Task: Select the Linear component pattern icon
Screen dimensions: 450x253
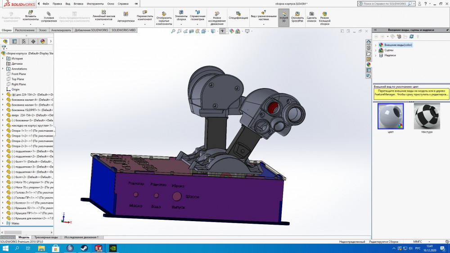Action: pyautogui.click(x=103, y=13)
